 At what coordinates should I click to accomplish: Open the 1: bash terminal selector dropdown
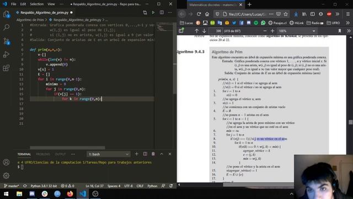[108, 154]
